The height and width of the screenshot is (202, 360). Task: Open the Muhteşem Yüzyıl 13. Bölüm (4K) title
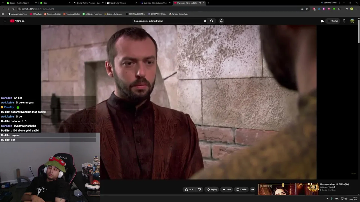(334, 184)
